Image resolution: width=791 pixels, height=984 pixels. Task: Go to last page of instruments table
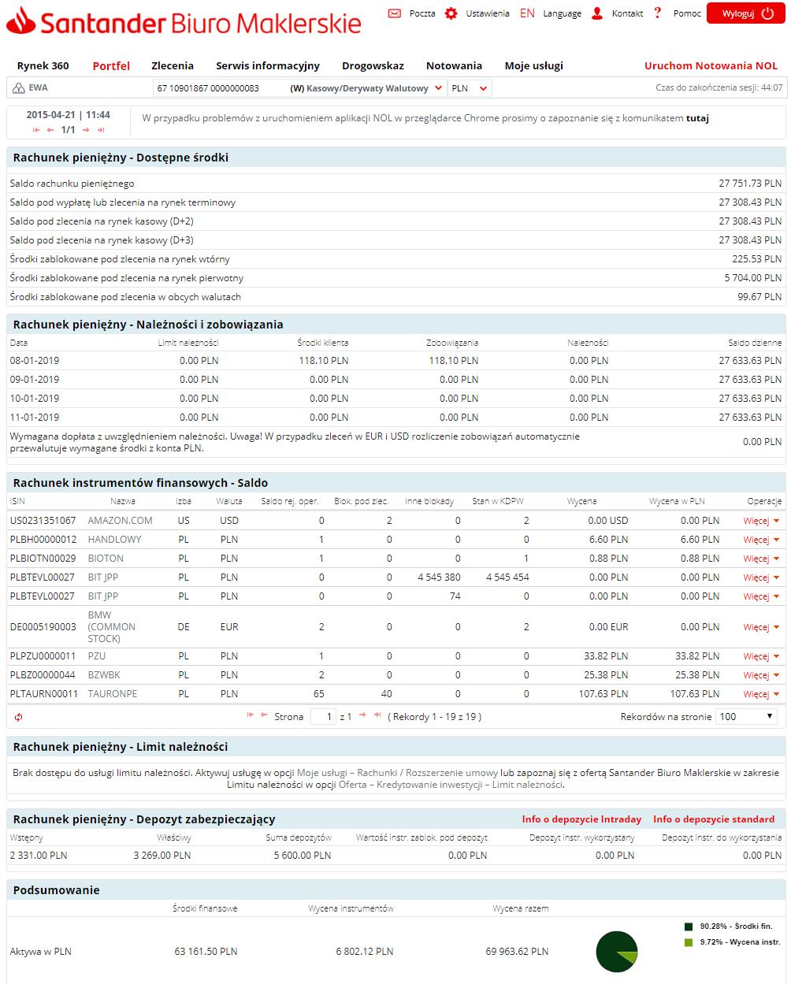click(x=377, y=715)
